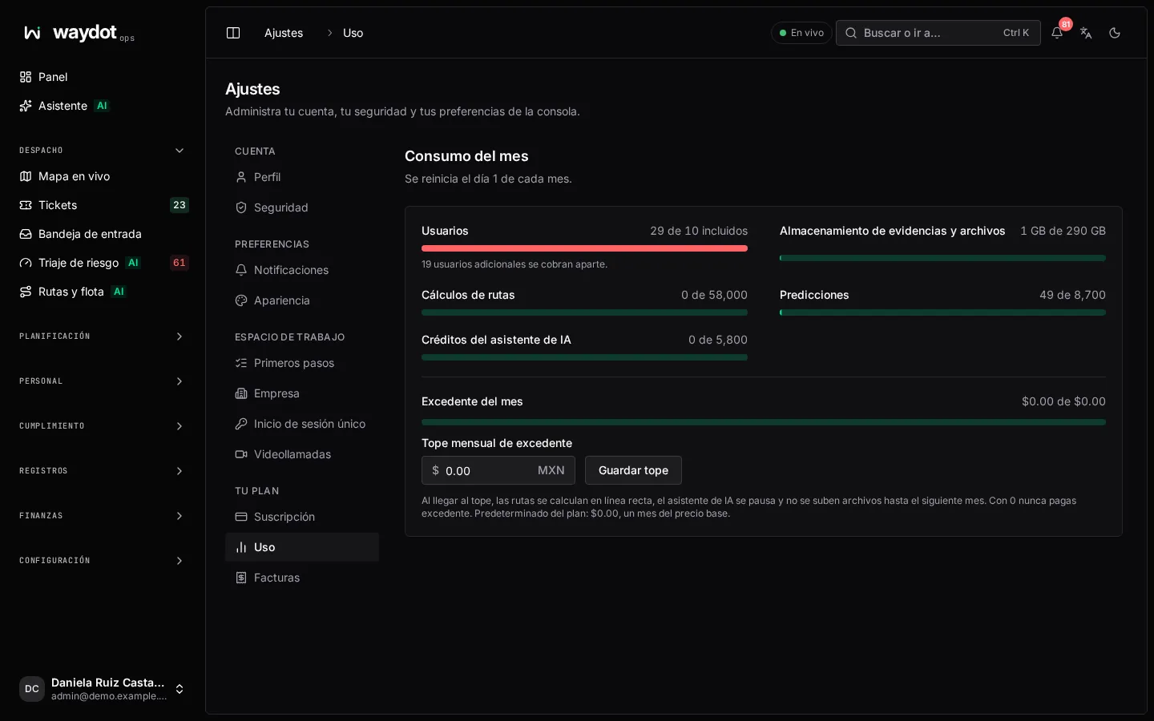Click the En vivo status badge

click(x=801, y=33)
